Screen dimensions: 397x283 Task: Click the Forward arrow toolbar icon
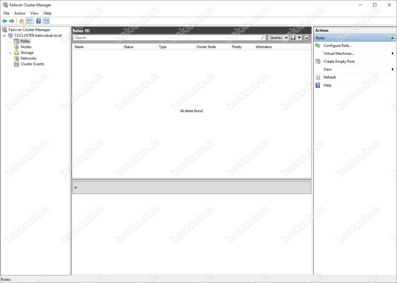tap(12, 21)
